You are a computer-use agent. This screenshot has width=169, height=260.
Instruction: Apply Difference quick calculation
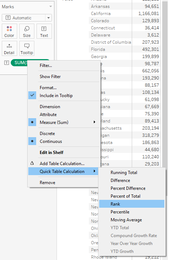120,180
